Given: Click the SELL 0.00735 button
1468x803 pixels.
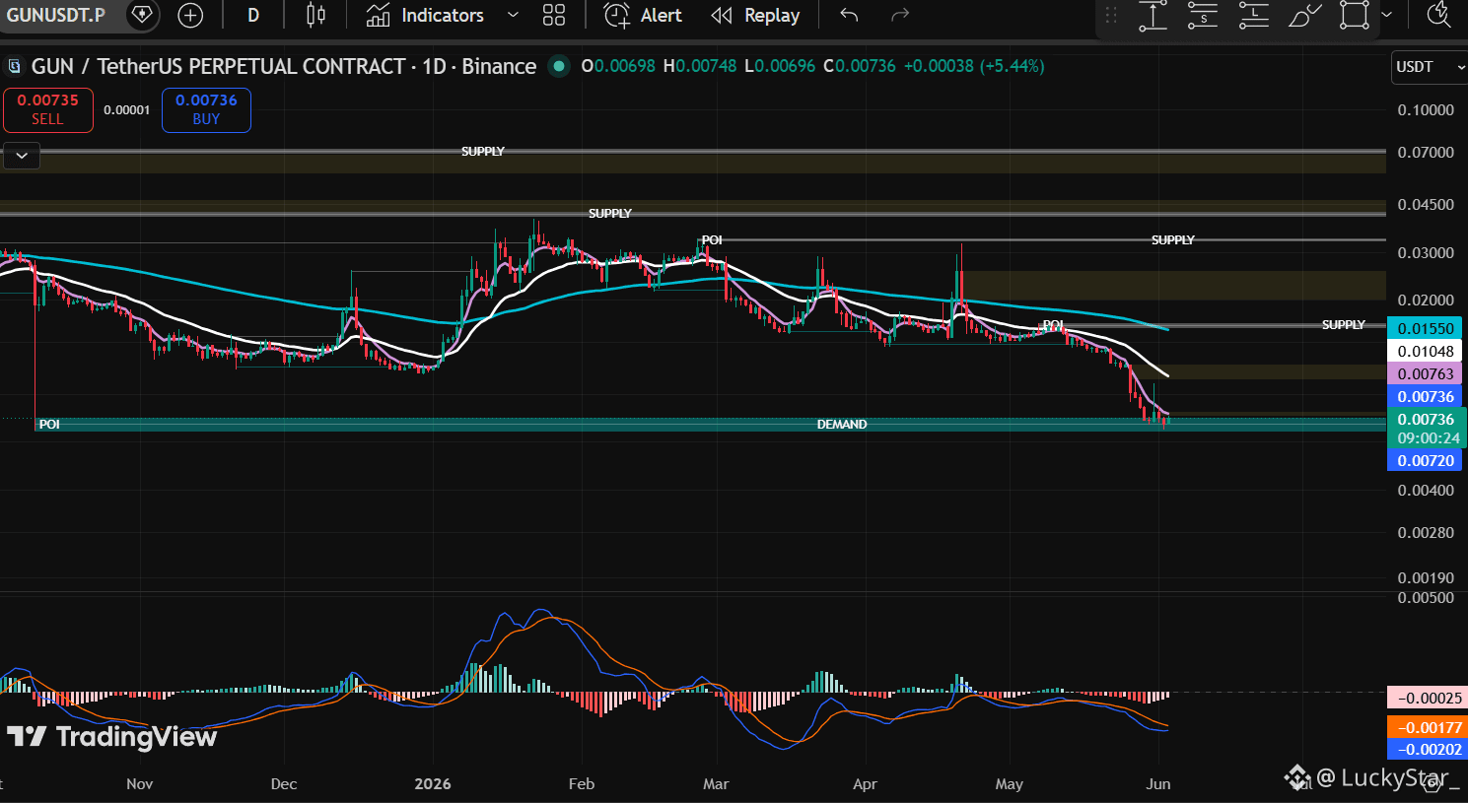Looking at the screenshot, I should (47, 109).
